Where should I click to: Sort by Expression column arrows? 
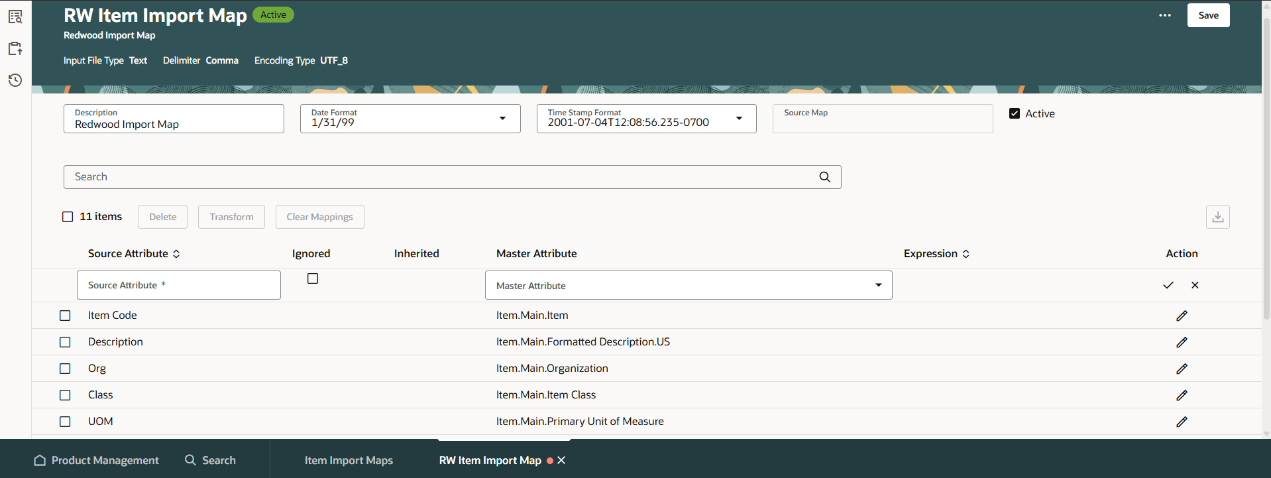click(x=966, y=254)
